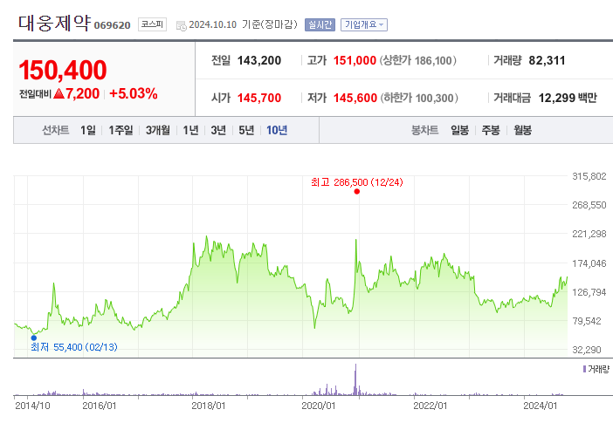Click the red 최고 286,500 peak marker
The height and width of the screenshot is (423, 613).
pos(356,191)
